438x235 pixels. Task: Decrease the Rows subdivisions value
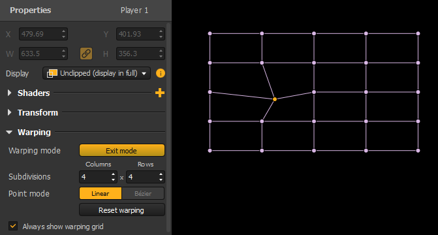point(161,180)
